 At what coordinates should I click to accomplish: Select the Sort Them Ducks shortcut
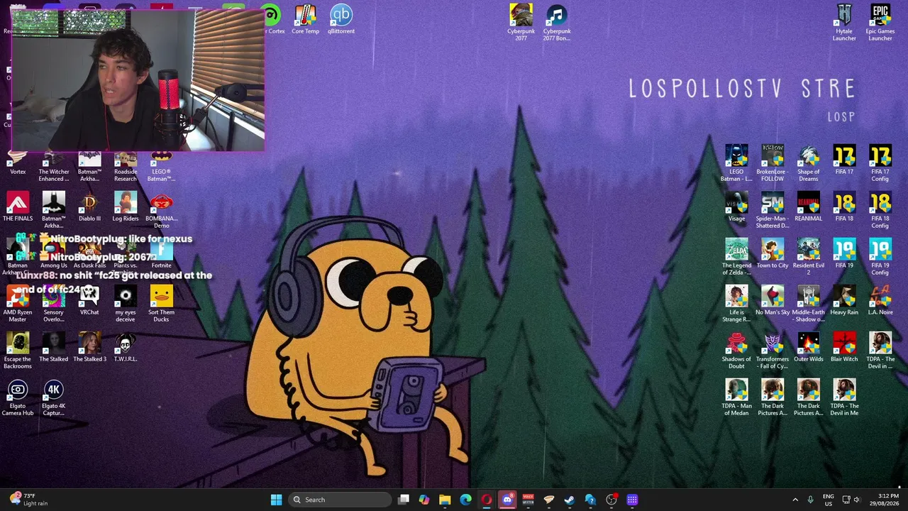coord(162,304)
